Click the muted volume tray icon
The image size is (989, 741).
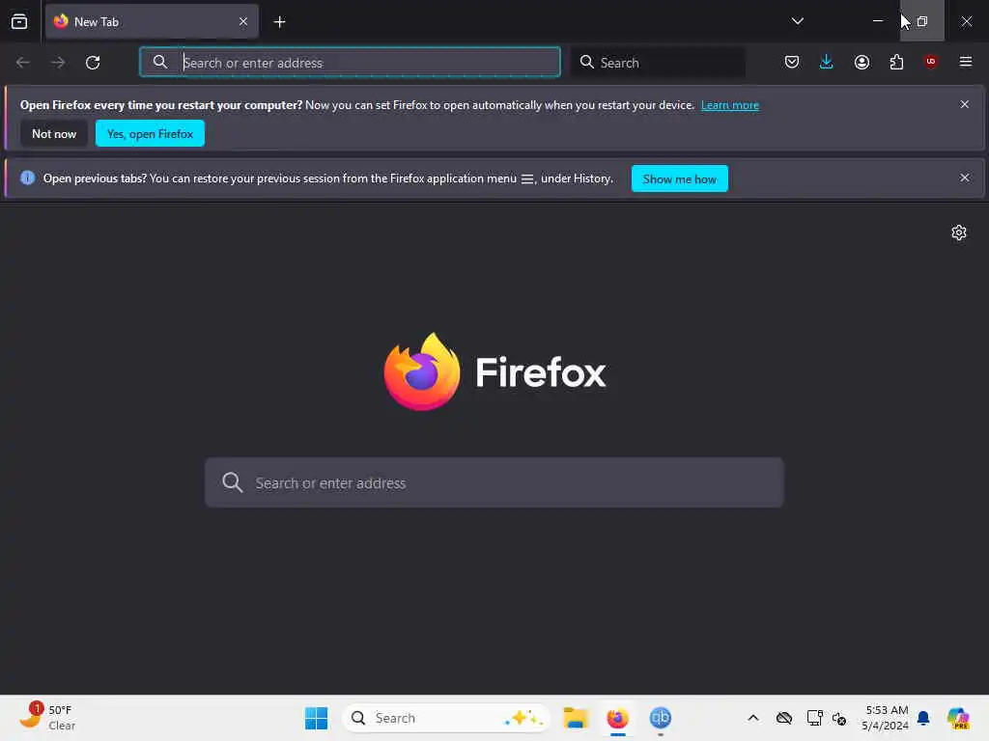coord(839,718)
